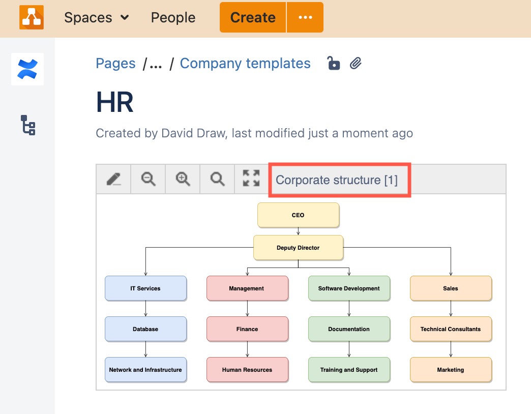The width and height of the screenshot is (531, 414).
Task: Select the People menu item
Action: (x=172, y=17)
